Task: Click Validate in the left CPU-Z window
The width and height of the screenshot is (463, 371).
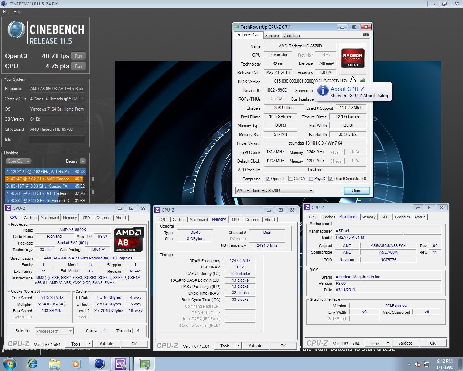Action: click(106, 344)
